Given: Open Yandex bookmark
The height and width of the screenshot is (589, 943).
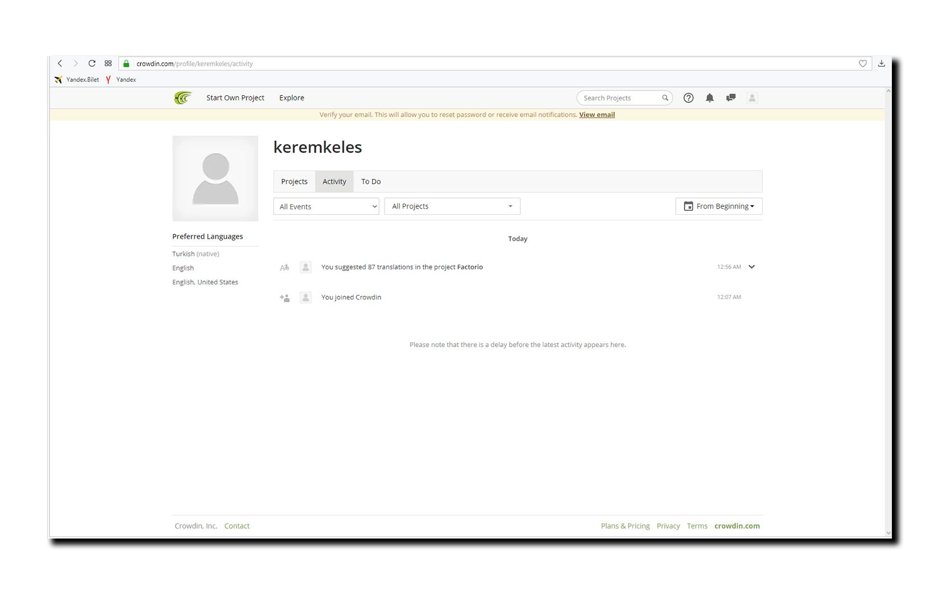Looking at the screenshot, I should 121,80.
